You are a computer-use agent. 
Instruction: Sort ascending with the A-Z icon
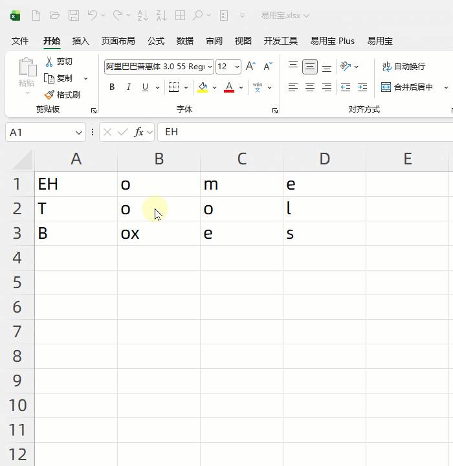(144, 15)
